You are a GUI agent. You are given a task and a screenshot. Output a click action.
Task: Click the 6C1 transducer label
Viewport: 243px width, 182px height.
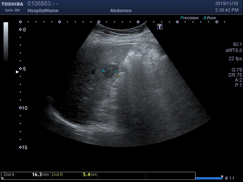tap(237, 44)
